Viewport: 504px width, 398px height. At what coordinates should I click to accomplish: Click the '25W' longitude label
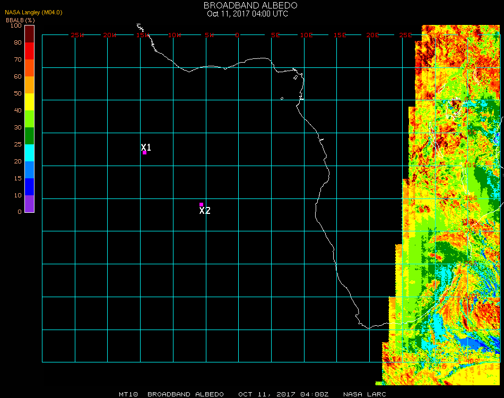tap(77, 35)
